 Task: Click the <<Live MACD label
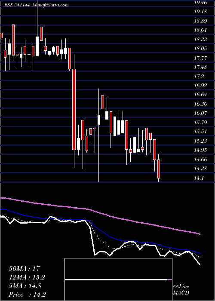pos(181,290)
